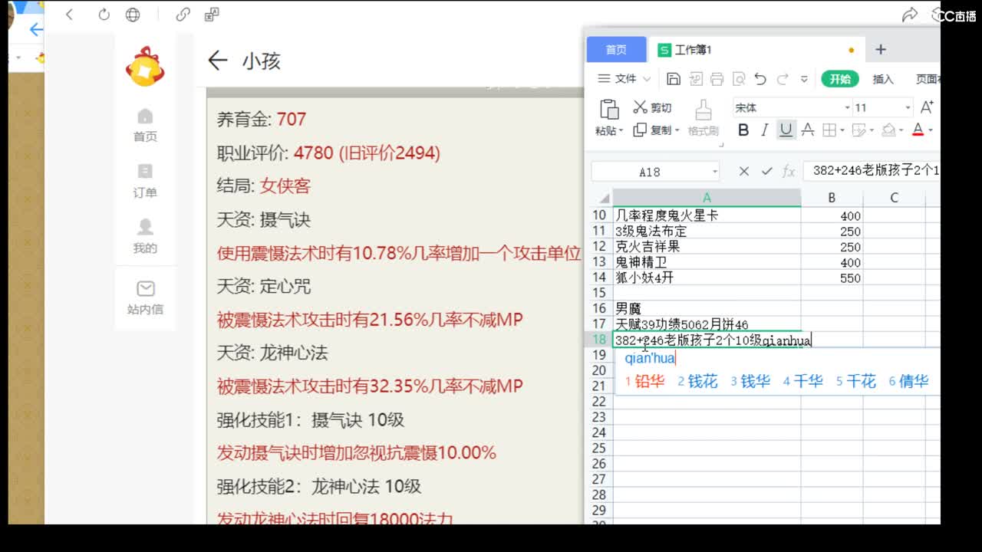982x552 pixels.
Task: Select the column B header
Action: (832, 198)
